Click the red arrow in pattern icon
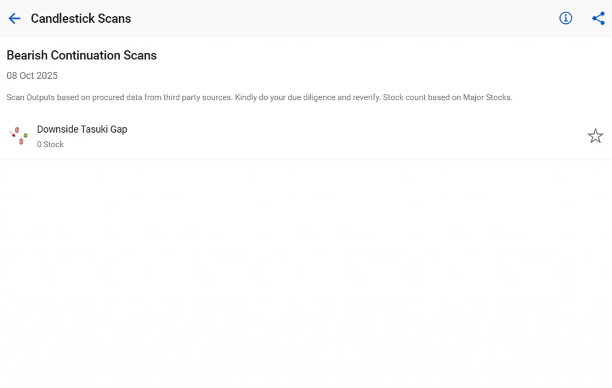Image resolution: width=612 pixels, height=388 pixels. (x=12, y=133)
